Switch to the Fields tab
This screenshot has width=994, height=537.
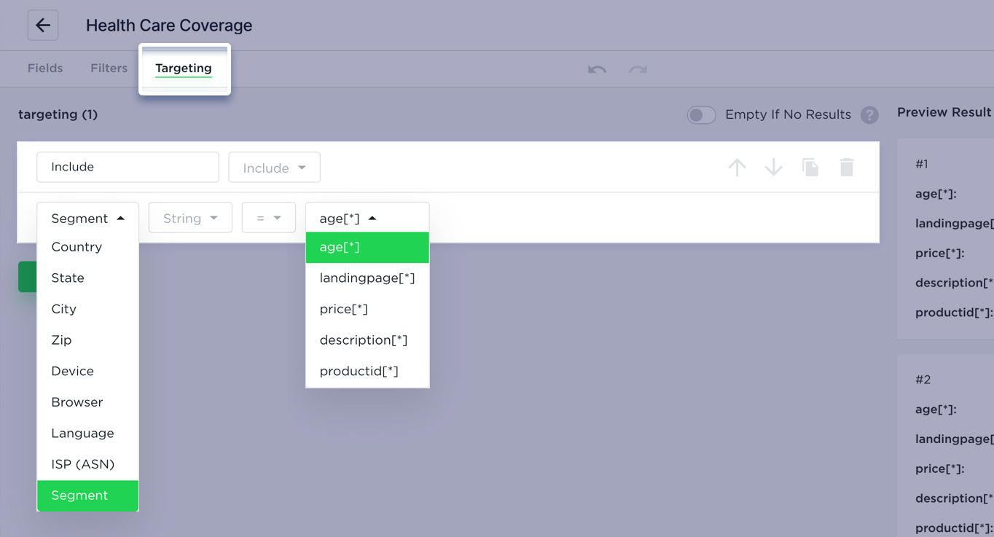pos(45,68)
